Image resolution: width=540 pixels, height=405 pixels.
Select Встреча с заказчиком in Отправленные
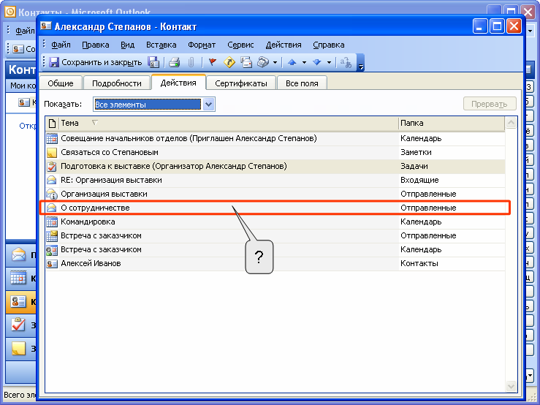(275, 235)
